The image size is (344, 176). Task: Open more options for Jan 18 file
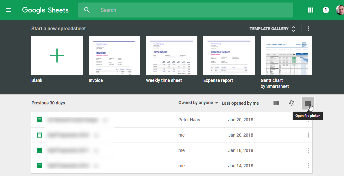pos(309,150)
